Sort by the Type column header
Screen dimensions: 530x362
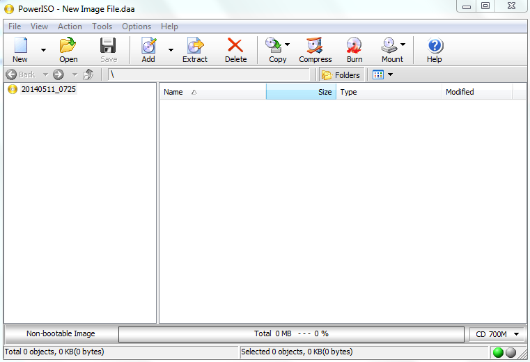389,92
